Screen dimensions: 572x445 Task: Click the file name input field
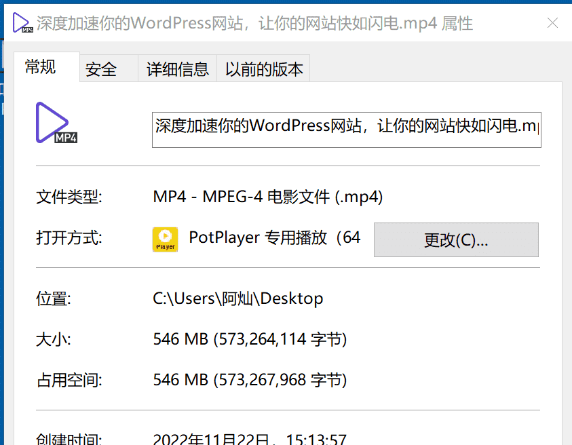point(347,130)
